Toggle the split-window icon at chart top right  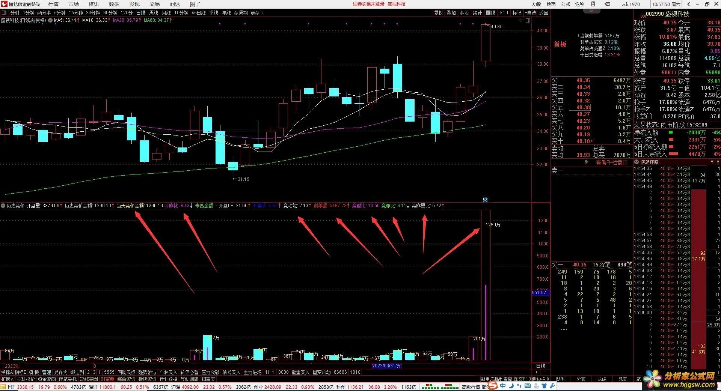coord(528,20)
